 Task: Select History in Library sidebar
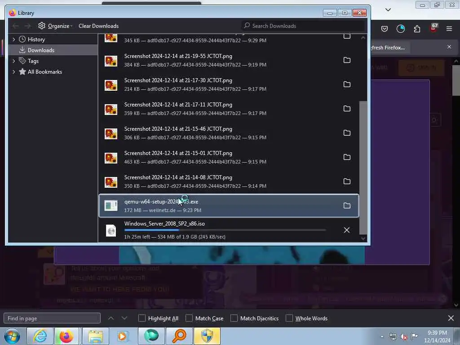pos(36,40)
